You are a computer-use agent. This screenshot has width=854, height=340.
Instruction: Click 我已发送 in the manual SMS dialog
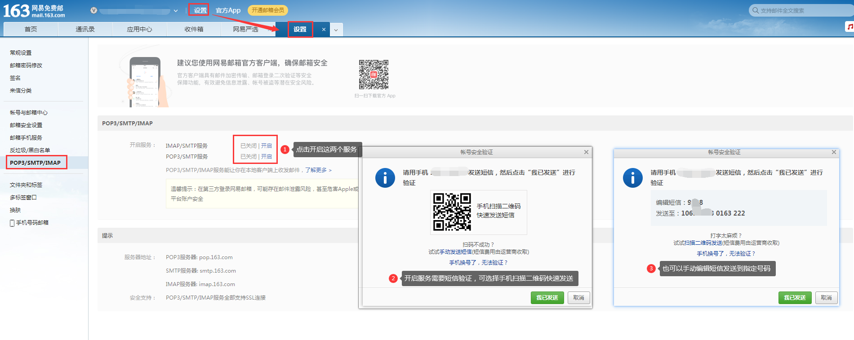tap(795, 298)
